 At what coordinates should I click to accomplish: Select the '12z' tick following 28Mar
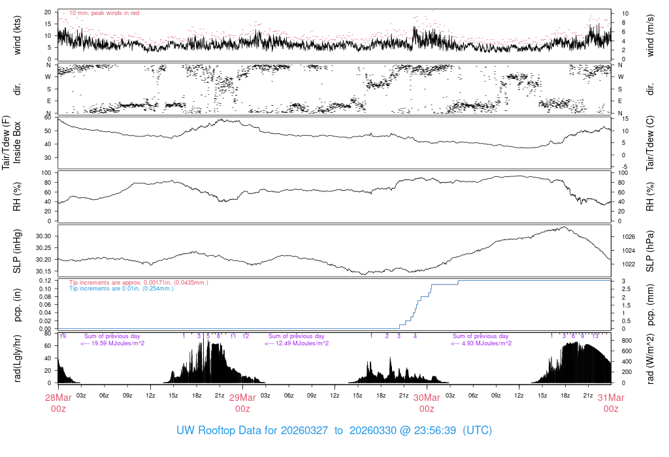tap(150, 396)
